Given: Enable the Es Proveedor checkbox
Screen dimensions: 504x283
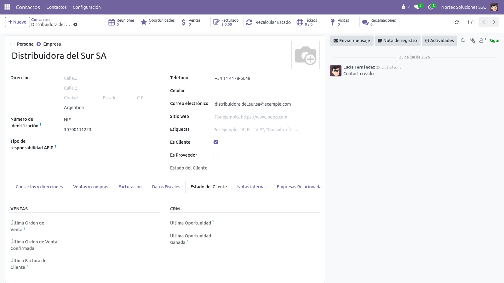Looking at the screenshot, I should tap(216, 155).
